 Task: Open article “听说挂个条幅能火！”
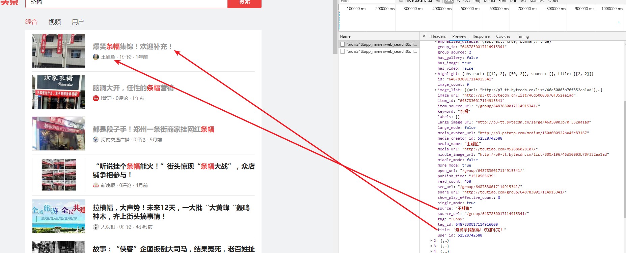click(x=174, y=171)
